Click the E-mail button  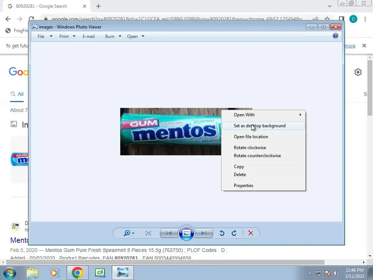[89, 36]
